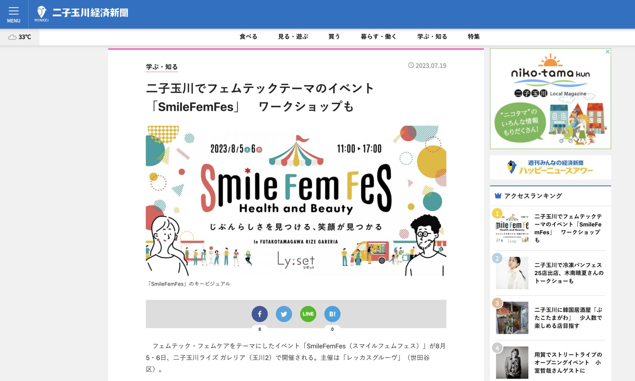This screenshot has height=381, width=635.
Task: Go to 二子玉川経済新聞 home title
Action: pyautogui.click(x=90, y=13)
